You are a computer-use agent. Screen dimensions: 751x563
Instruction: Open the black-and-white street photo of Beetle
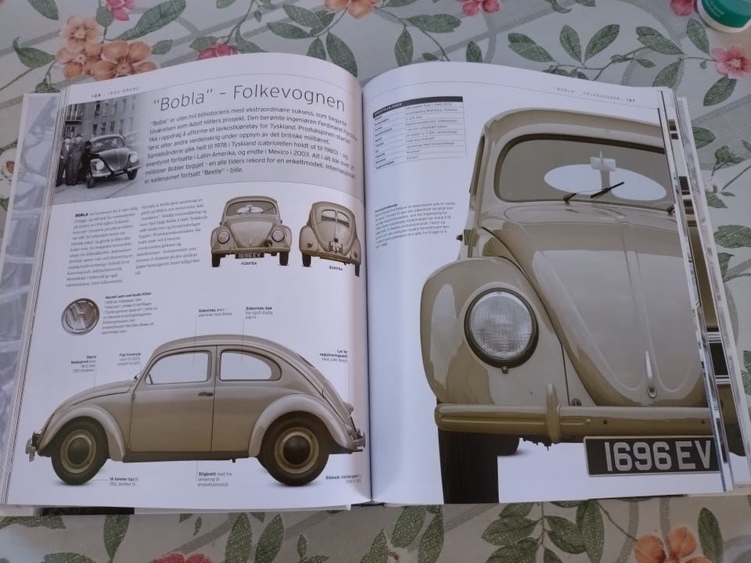98,149
